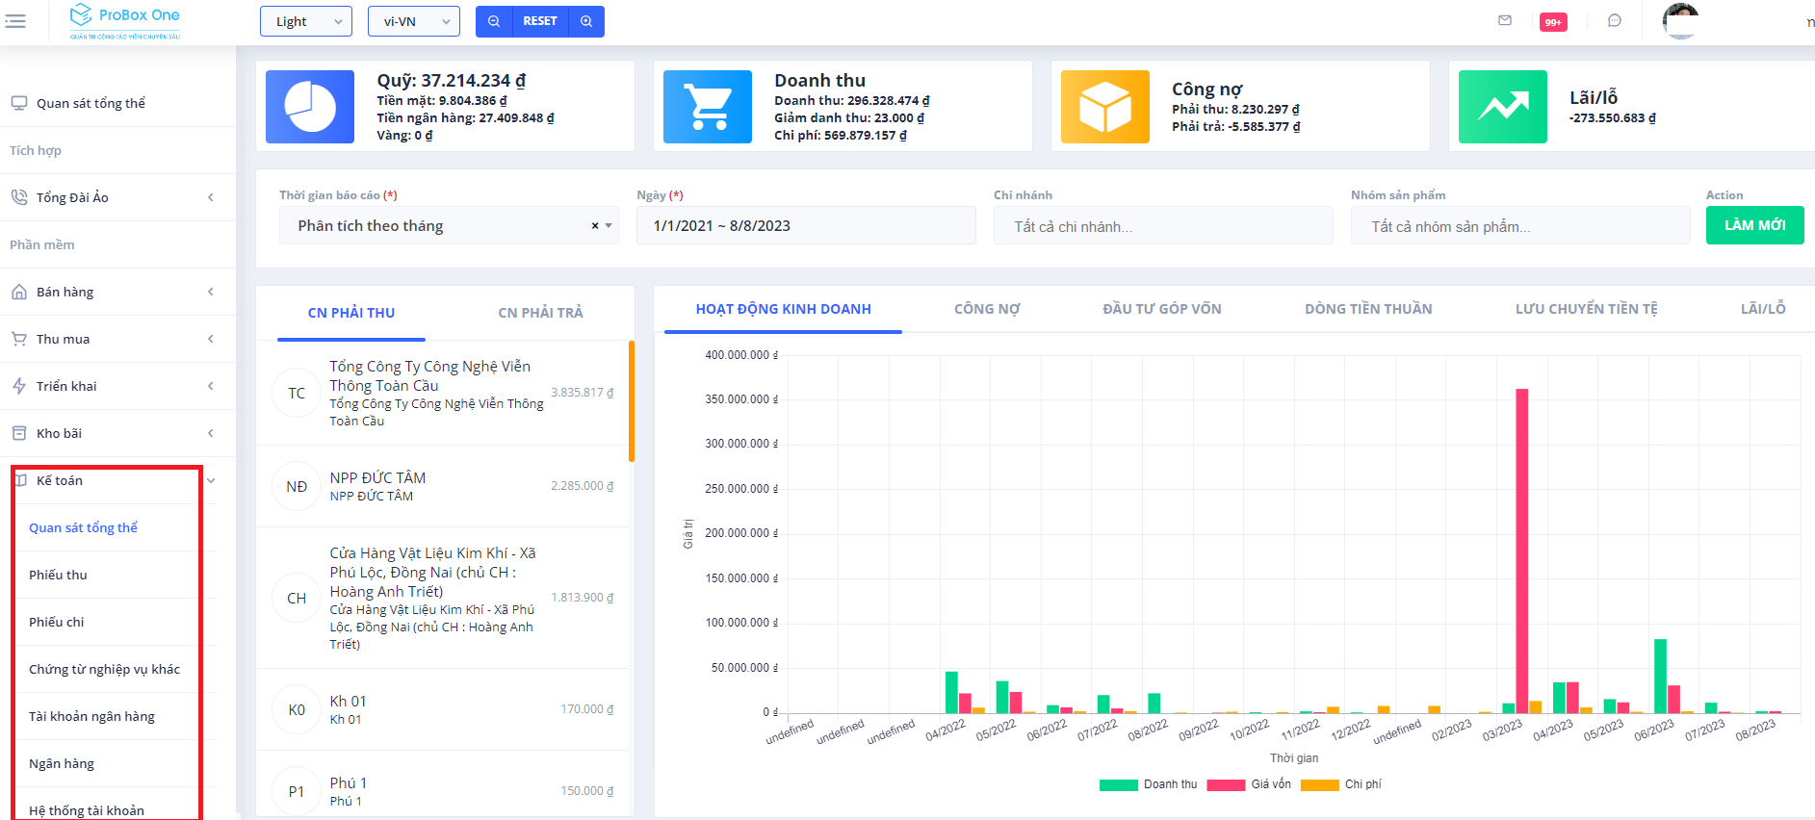Collapse the Kế toán menu
The width and height of the screenshot is (1815, 820).
117,480
